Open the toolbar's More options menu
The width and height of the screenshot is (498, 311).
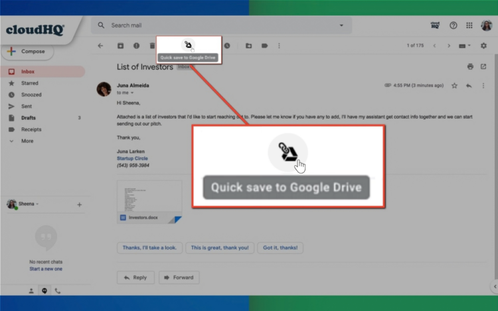[279, 46]
